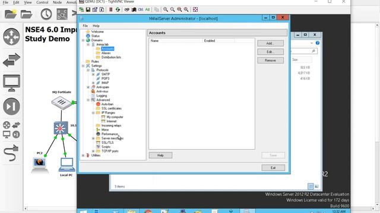The height and width of the screenshot is (213, 380).
Task: Click TightVNC zoom in magnifier
Action: pyautogui.click(x=166, y=9)
